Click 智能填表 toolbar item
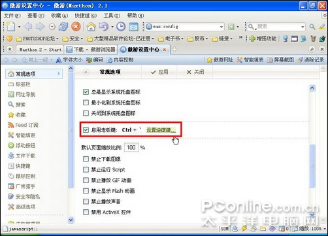This screenshot has width=328, height=236. point(250,59)
